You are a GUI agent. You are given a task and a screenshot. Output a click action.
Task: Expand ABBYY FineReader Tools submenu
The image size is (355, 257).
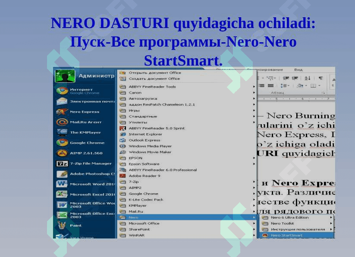(x=187, y=87)
